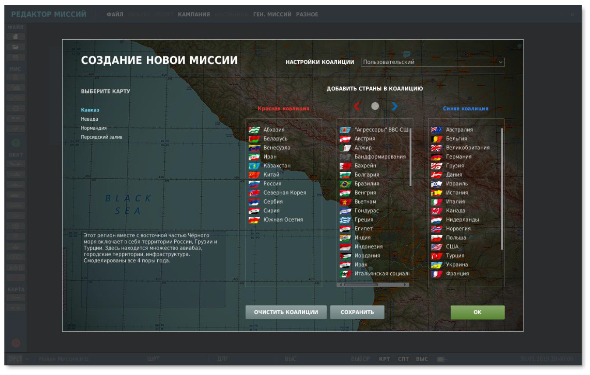Click the blue right arrow coalition button

point(394,106)
